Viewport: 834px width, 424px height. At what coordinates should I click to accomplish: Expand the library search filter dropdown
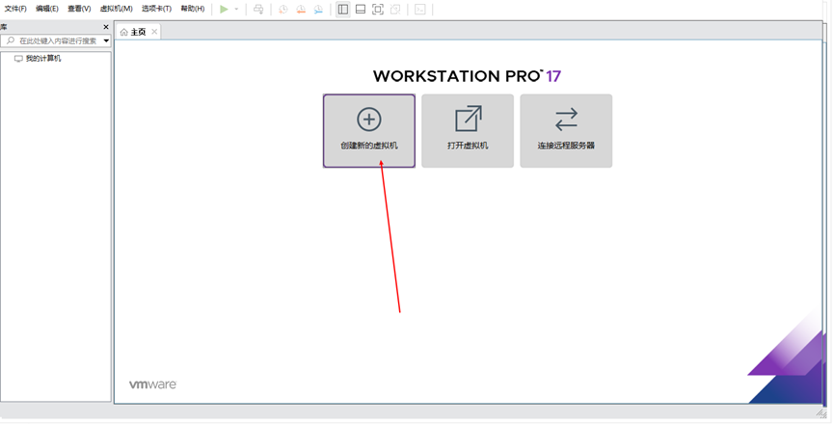coord(106,40)
